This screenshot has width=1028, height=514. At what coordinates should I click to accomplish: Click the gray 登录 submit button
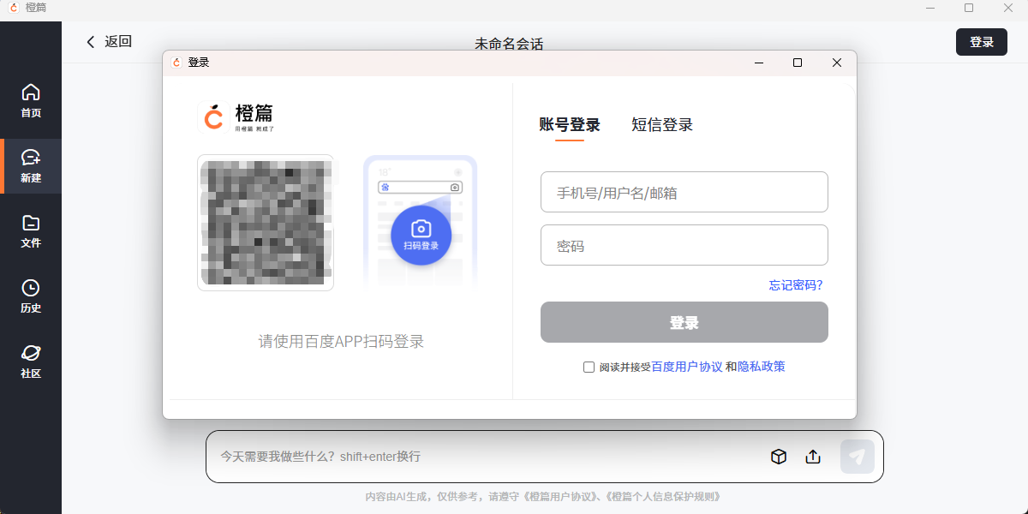tap(684, 322)
